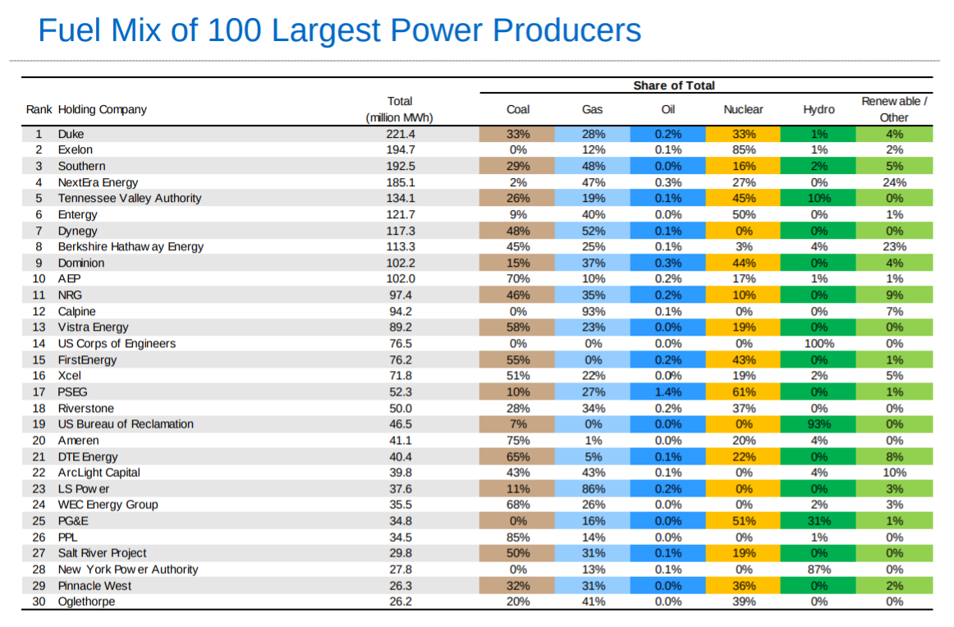
Task: Select AEP's Coal share 70%
Action: [x=518, y=278]
